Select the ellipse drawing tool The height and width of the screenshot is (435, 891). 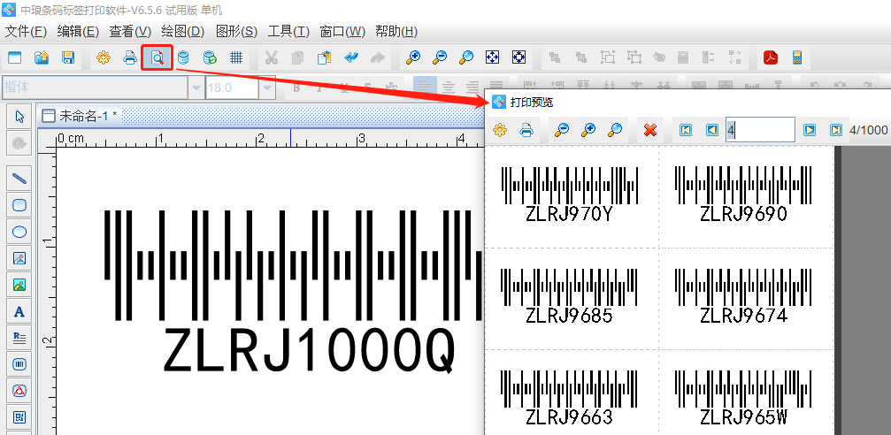[x=19, y=232]
